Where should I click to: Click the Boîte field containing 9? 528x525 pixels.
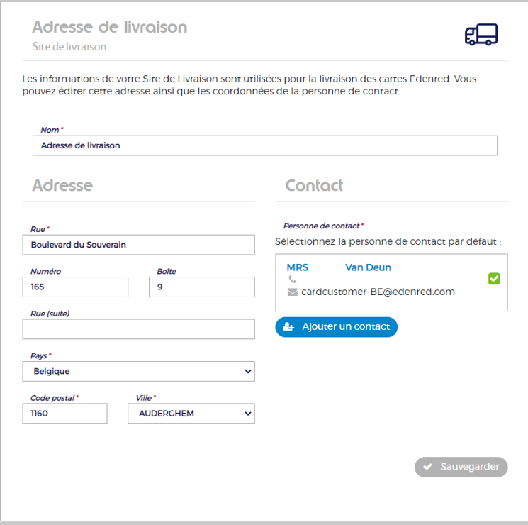[x=201, y=287]
